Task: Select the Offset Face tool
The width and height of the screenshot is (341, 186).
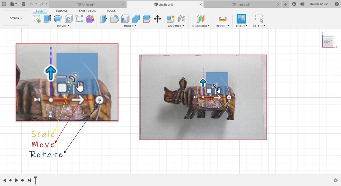Action: coord(147,19)
